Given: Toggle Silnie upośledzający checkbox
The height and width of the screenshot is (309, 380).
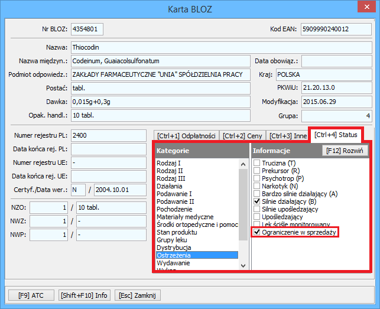Looking at the screenshot, I should click(256, 209).
